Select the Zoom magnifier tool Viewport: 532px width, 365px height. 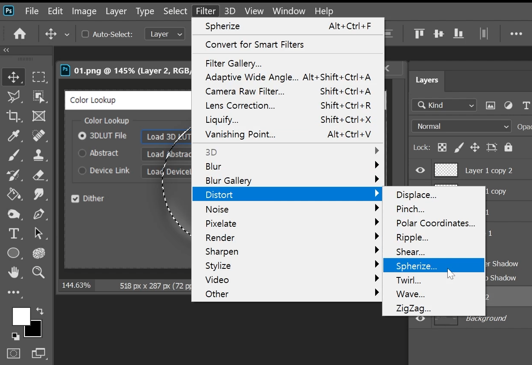pyautogui.click(x=39, y=272)
